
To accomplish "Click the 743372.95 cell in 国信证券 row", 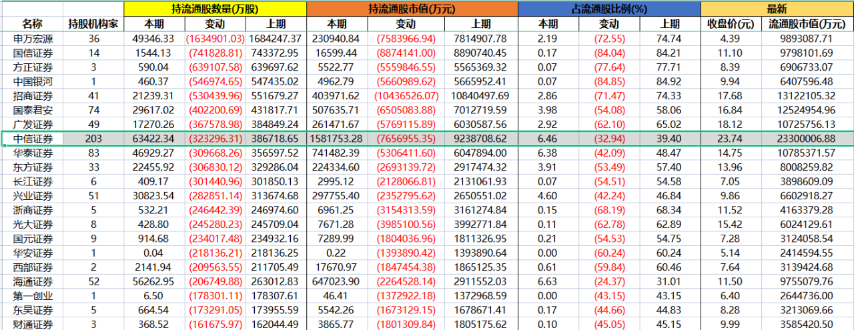I will pos(276,53).
